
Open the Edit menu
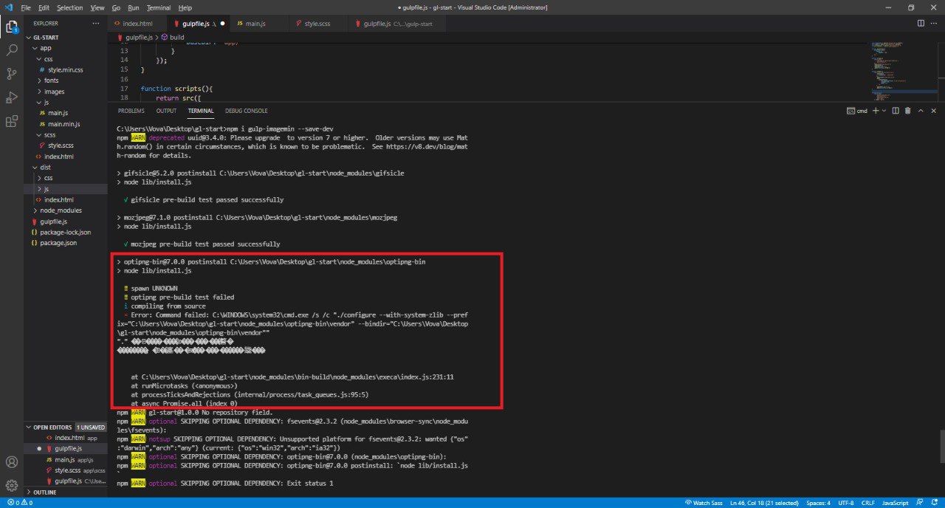point(44,7)
